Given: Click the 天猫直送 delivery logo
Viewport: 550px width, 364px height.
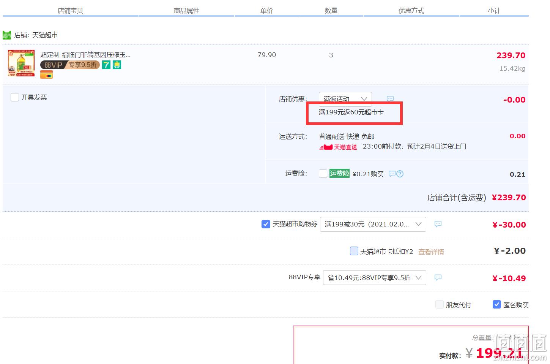Looking at the screenshot, I should pyautogui.click(x=338, y=147).
